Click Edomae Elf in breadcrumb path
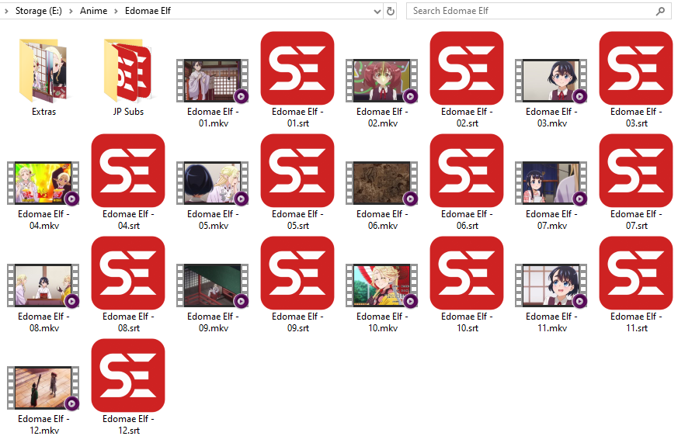Viewport: 678px width, 443px height. [x=148, y=11]
